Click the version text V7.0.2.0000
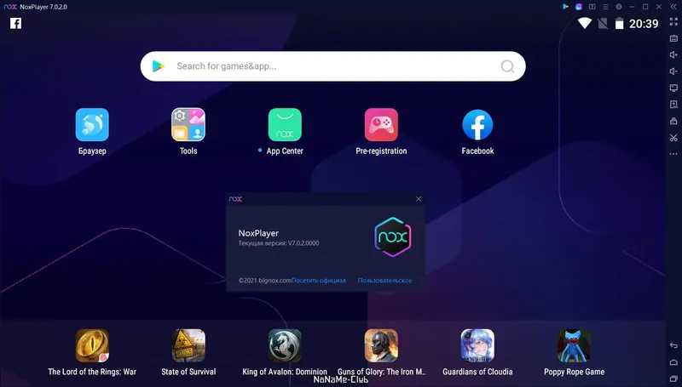 pyautogui.click(x=303, y=243)
